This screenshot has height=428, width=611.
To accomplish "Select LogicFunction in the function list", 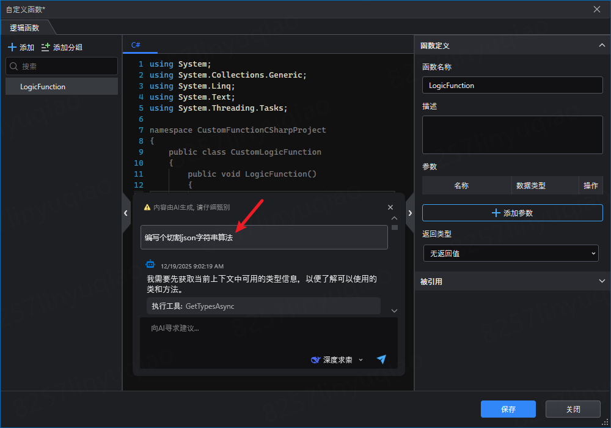I will tap(43, 87).
